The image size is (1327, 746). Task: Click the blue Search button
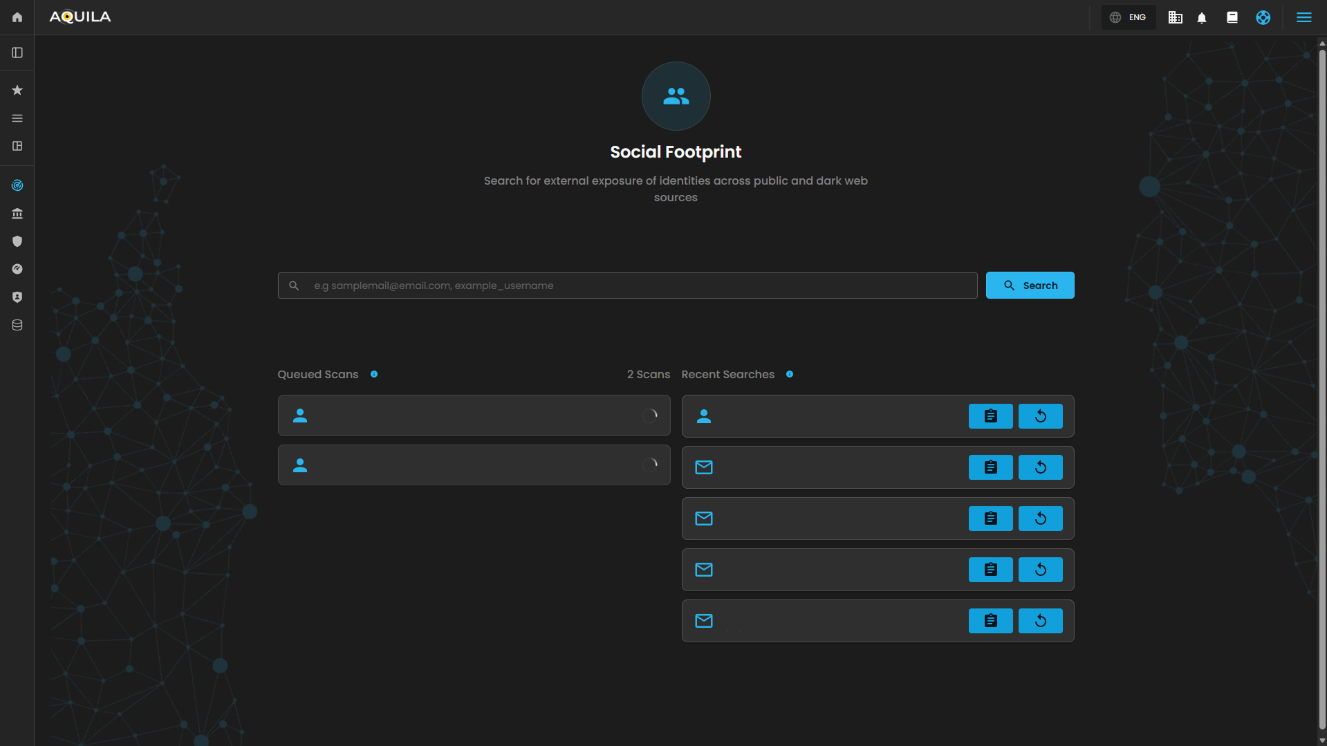click(x=1030, y=286)
